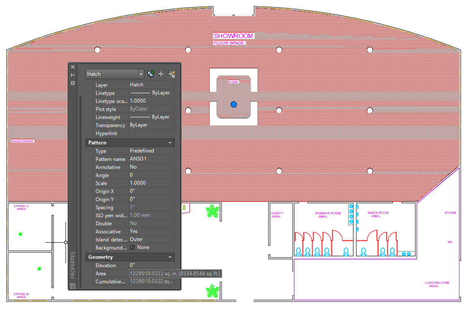Collapse the Geometry section
The width and height of the screenshot is (467, 310).
tap(170, 257)
